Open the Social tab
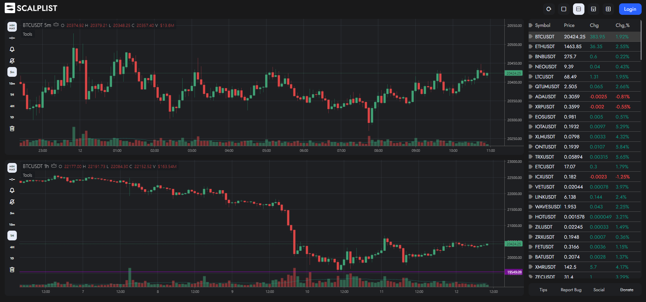 [x=599, y=290]
